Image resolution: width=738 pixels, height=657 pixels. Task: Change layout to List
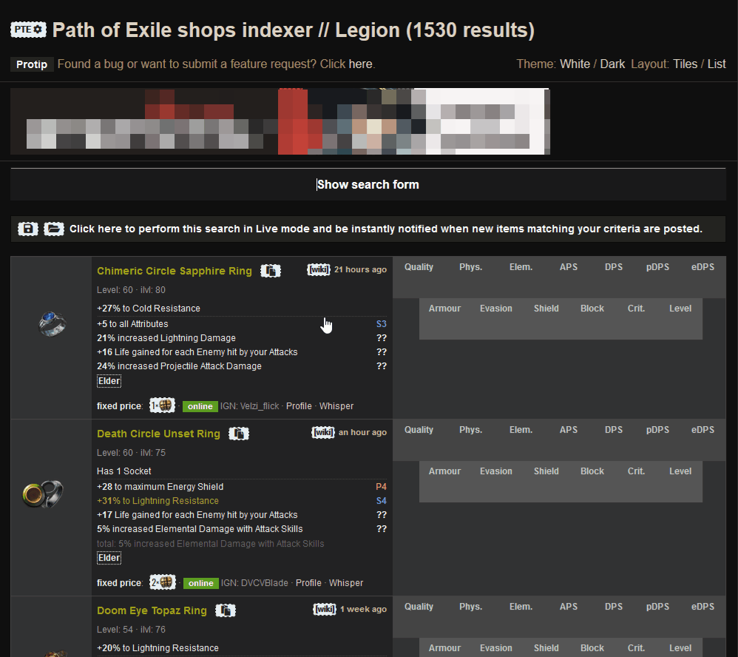(x=717, y=64)
